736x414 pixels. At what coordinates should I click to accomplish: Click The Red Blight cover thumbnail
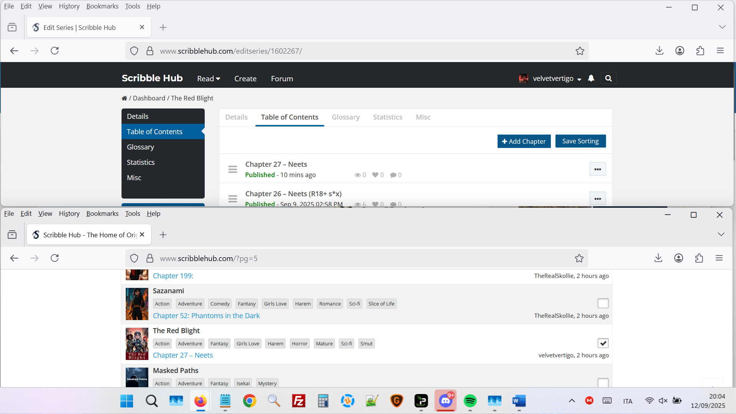[137, 343]
